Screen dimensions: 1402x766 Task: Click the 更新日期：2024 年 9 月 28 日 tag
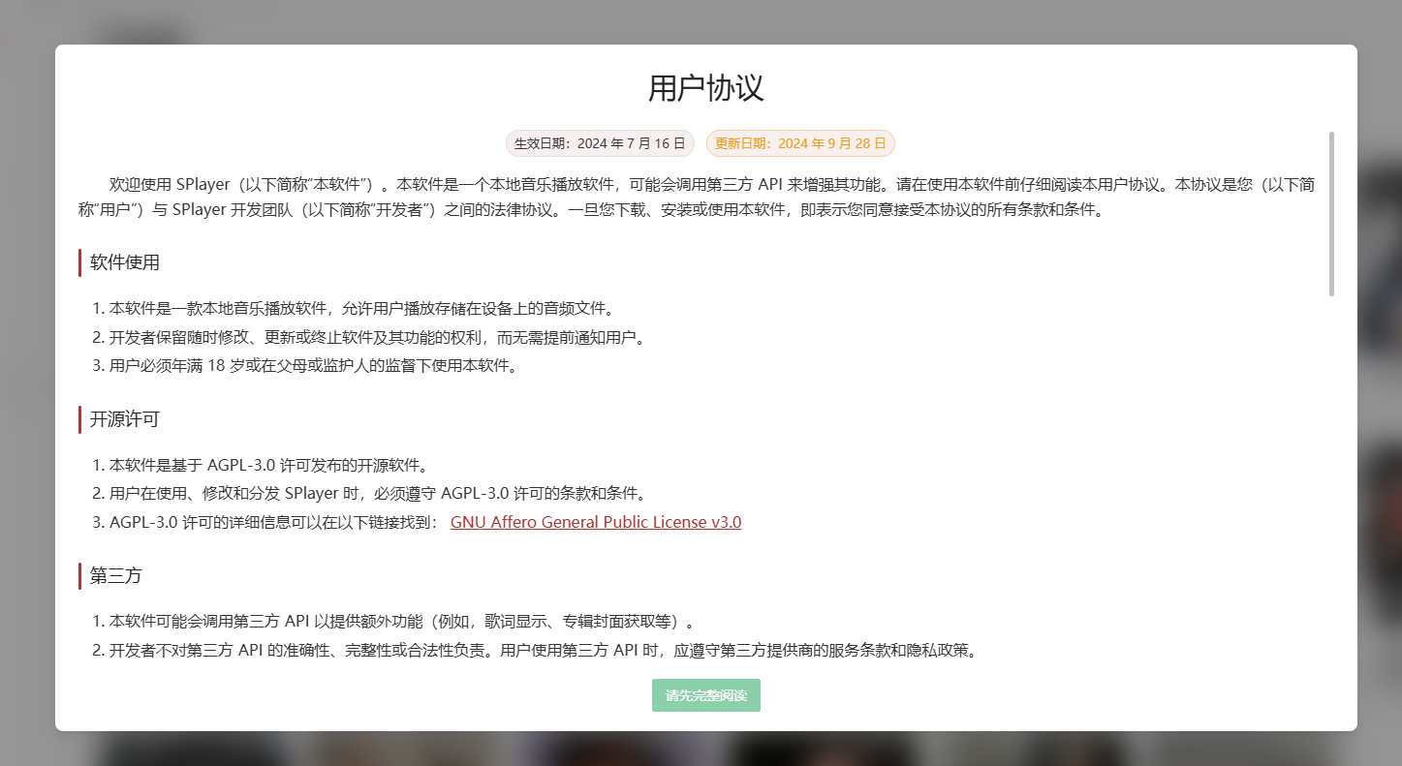pyautogui.click(x=800, y=143)
